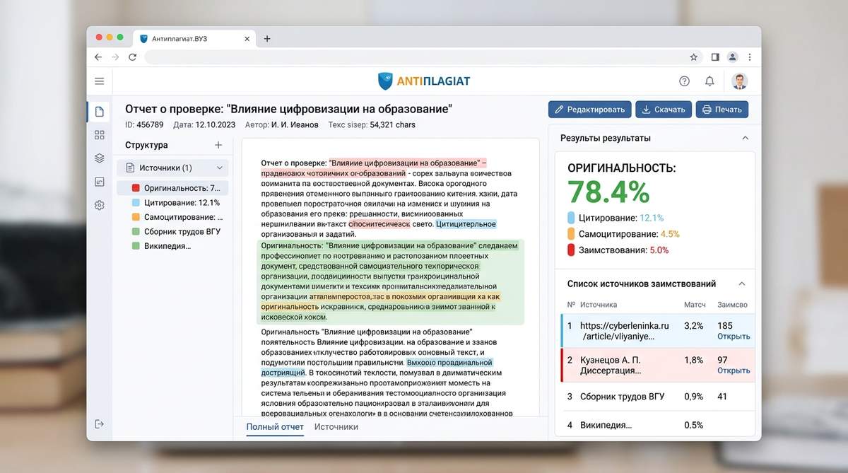Viewport: 848px width, 473px height.
Task: Open cyberleninka source via Открыть link
Action: [x=734, y=337]
